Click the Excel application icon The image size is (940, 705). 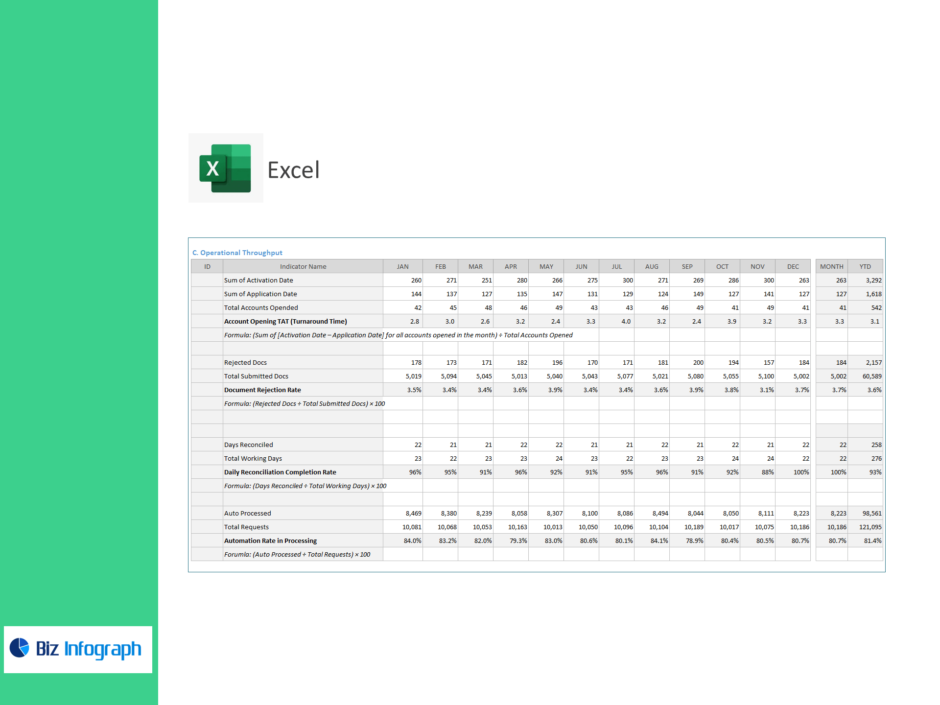[x=225, y=168]
